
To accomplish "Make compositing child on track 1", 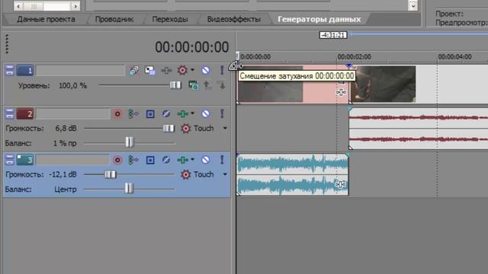I will [222, 84].
